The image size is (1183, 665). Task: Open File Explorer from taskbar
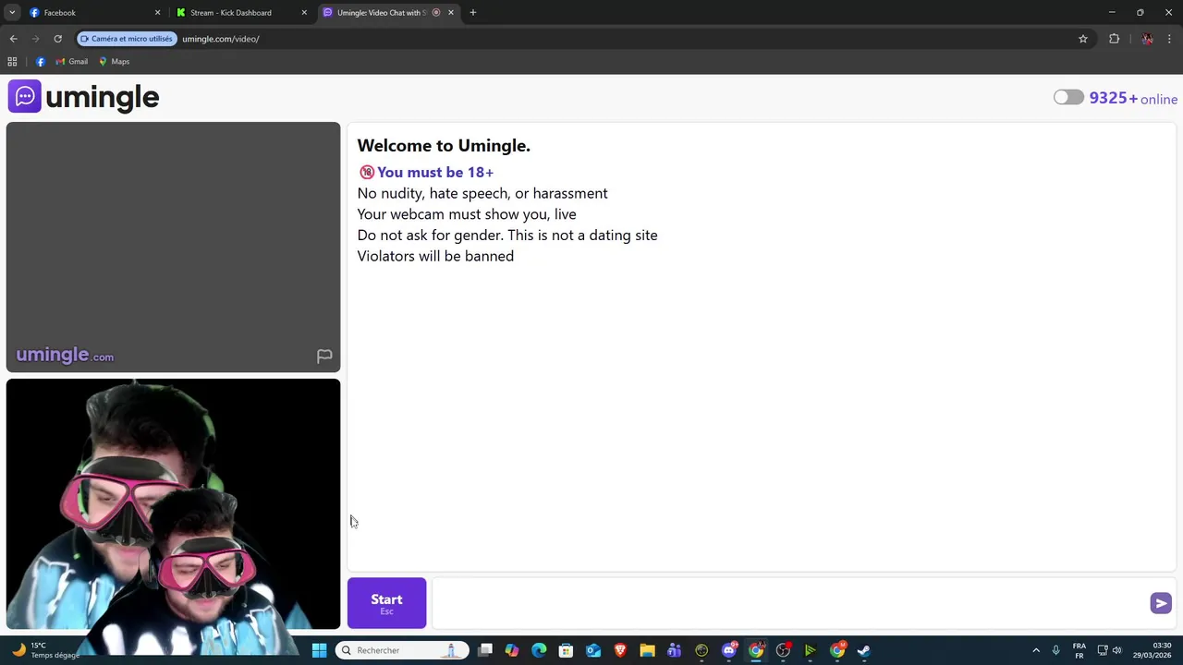click(x=647, y=650)
